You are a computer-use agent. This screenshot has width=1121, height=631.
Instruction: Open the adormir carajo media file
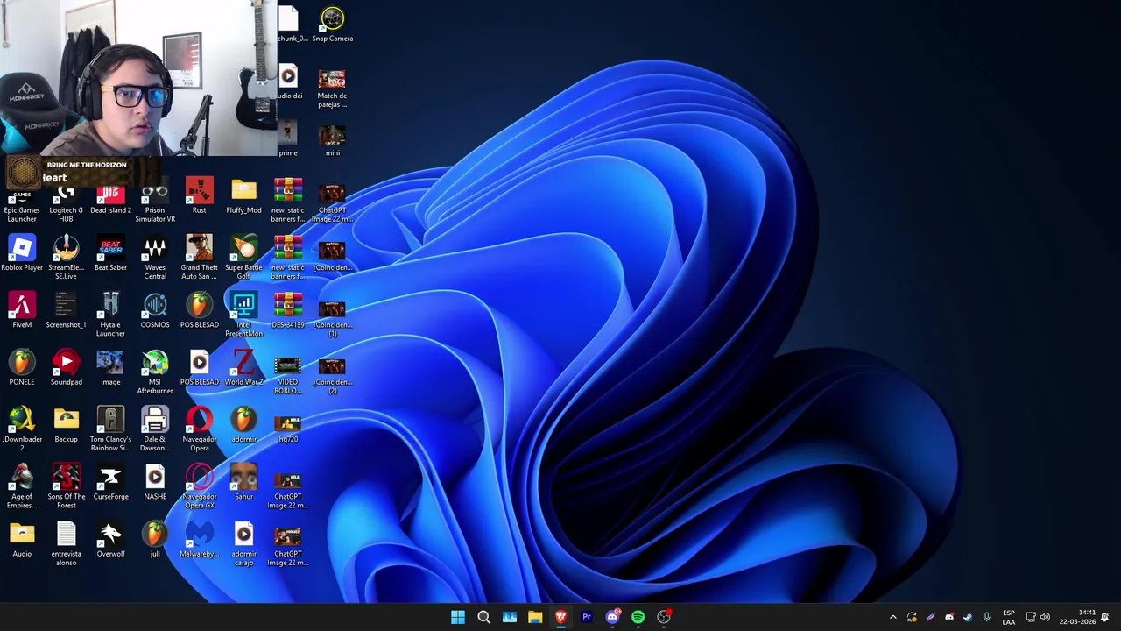coord(243,544)
